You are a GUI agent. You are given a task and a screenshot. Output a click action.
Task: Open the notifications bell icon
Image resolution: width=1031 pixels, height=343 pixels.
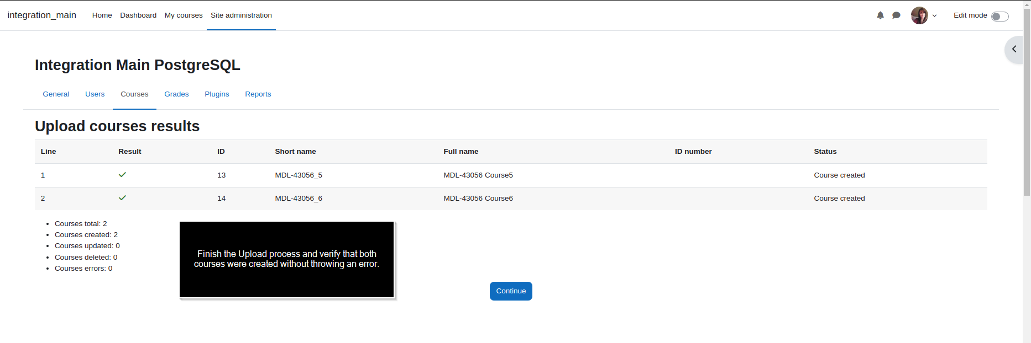tap(880, 15)
